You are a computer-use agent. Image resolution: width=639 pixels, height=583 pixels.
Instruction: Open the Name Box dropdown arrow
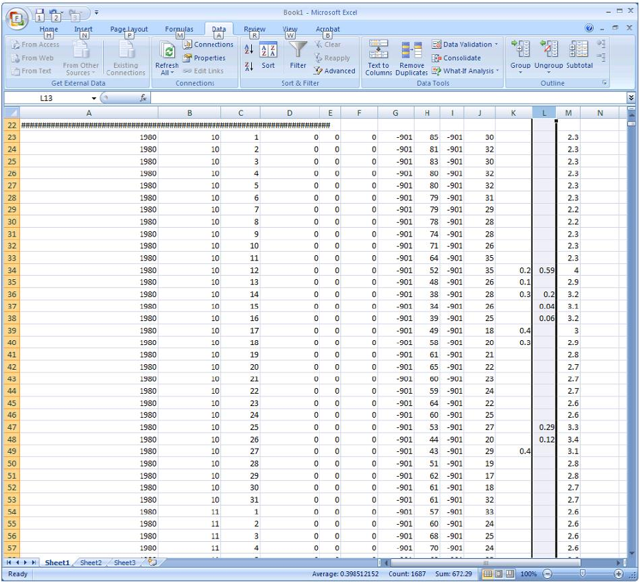[x=94, y=99]
